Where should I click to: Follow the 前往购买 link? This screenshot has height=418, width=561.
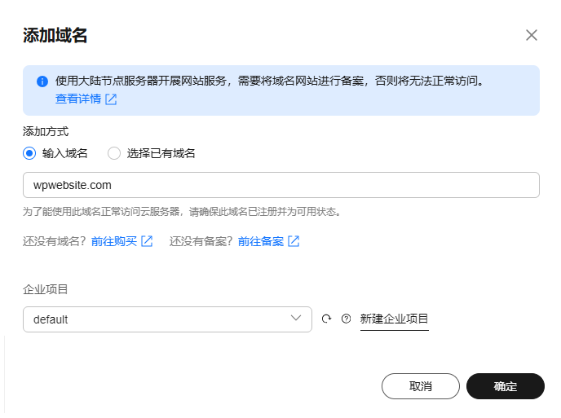point(114,241)
